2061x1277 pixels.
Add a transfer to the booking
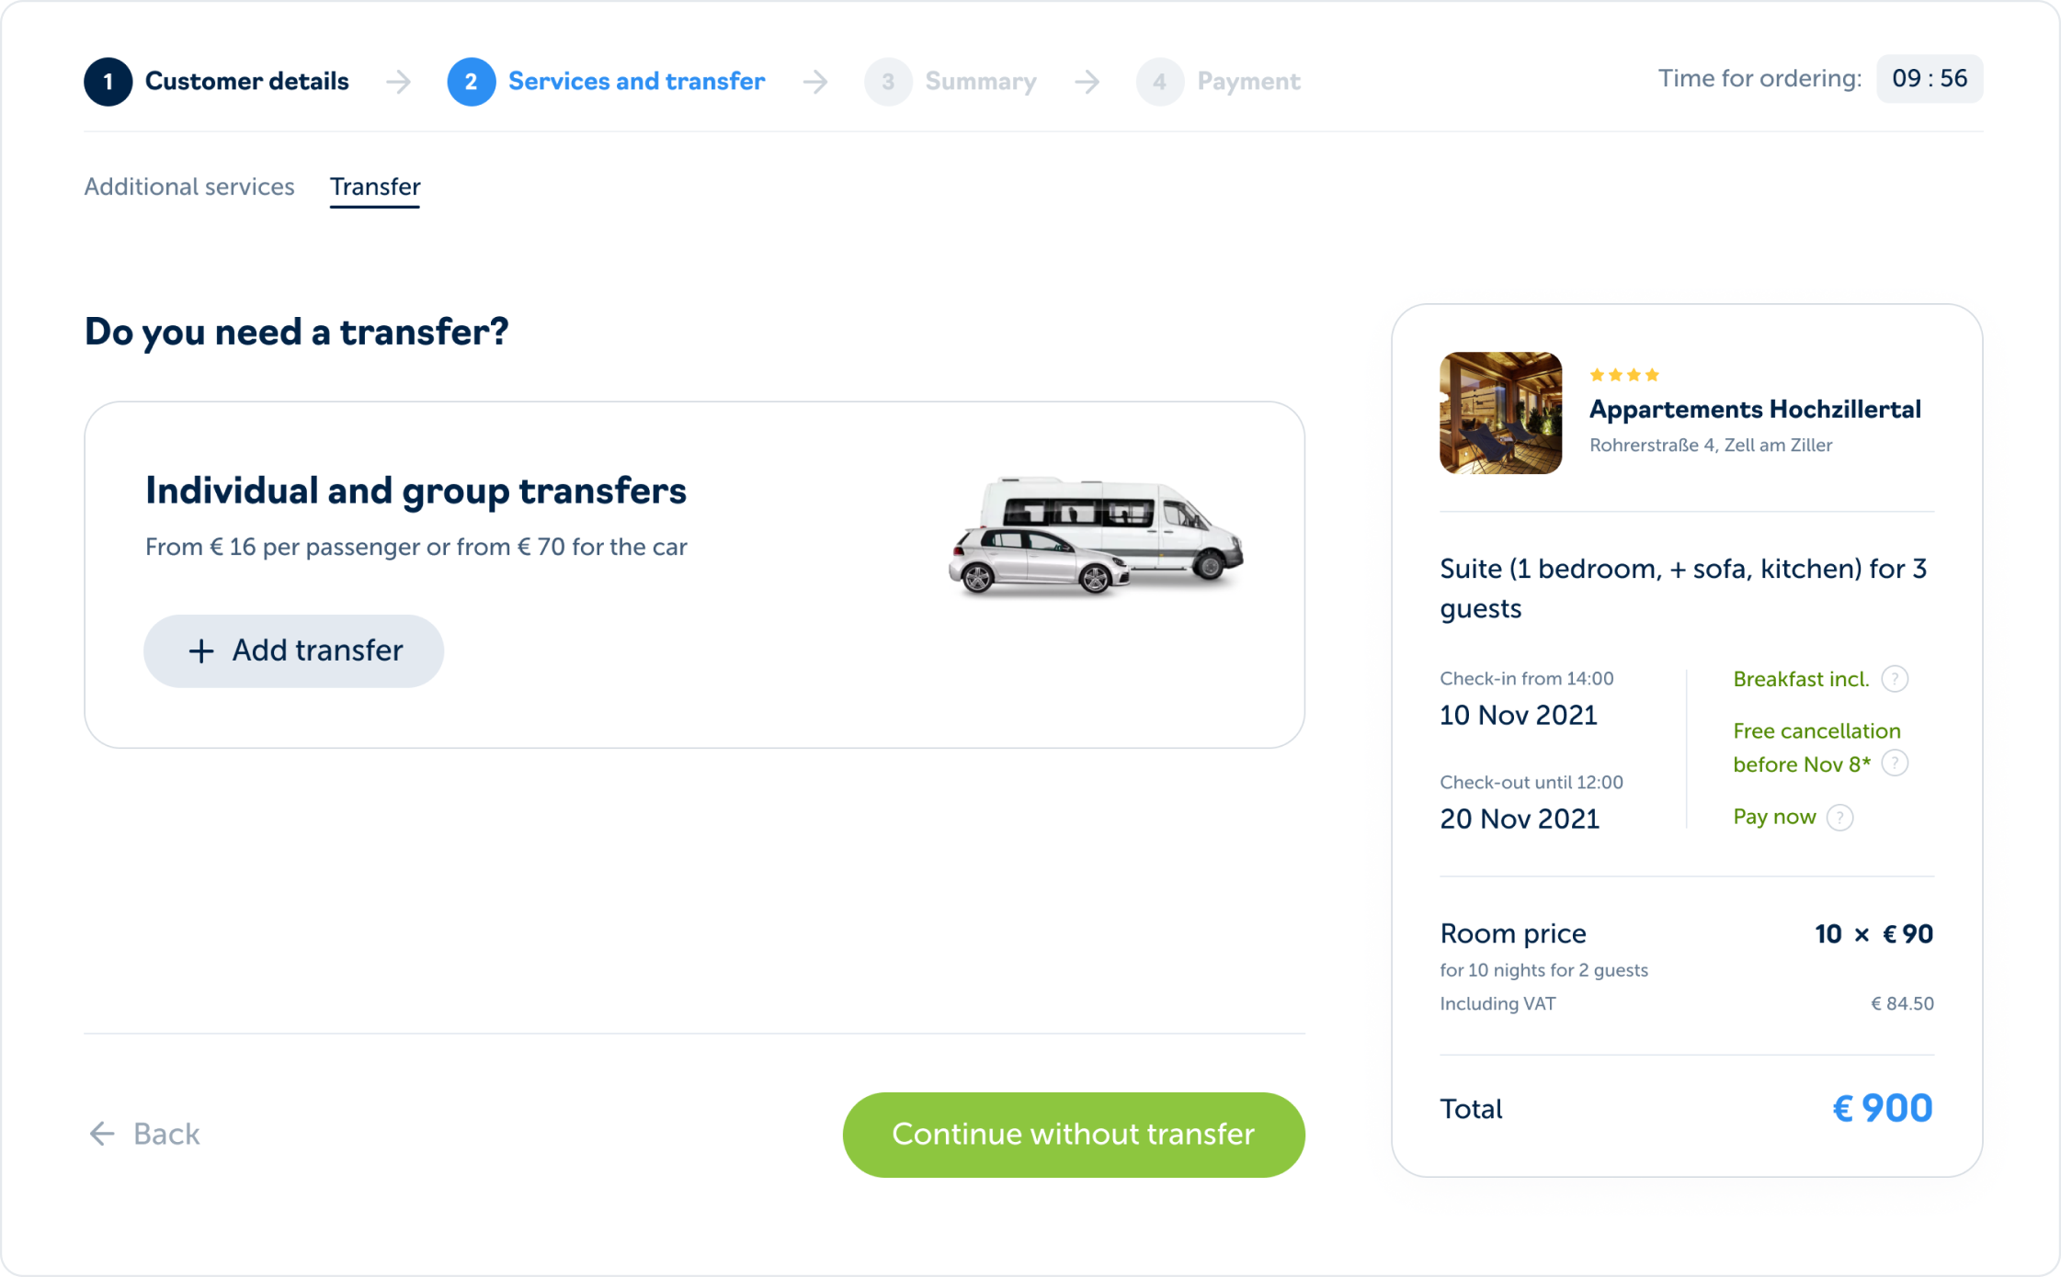tap(293, 650)
